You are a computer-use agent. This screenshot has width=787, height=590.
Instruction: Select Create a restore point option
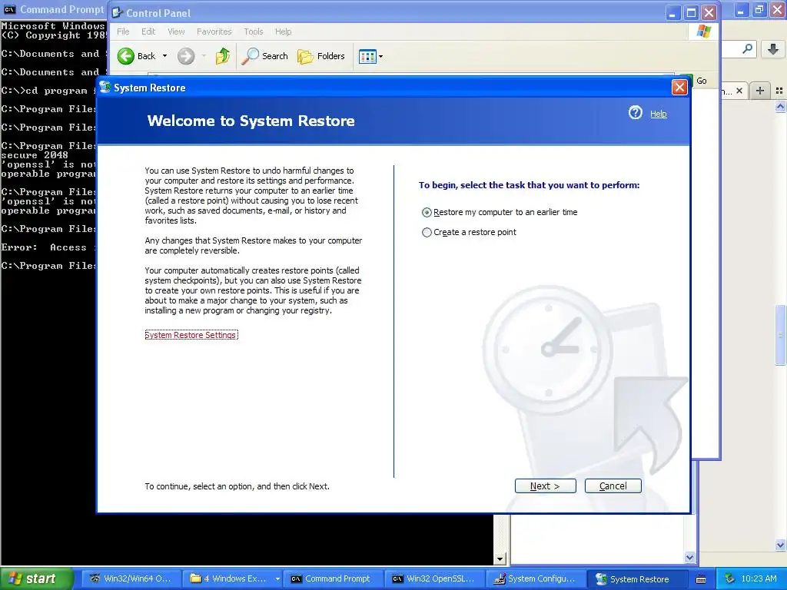coord(469,232)
